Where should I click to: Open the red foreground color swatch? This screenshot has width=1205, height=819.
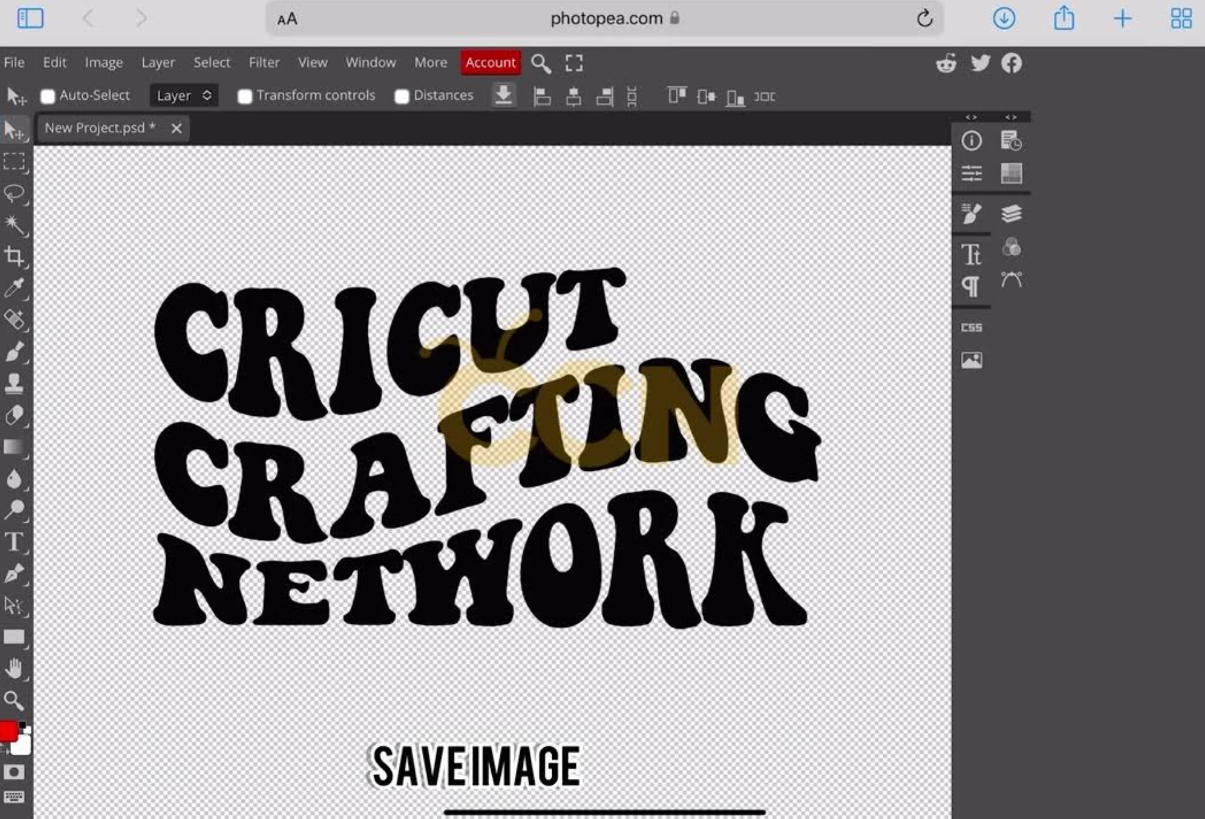click(8, 731)
